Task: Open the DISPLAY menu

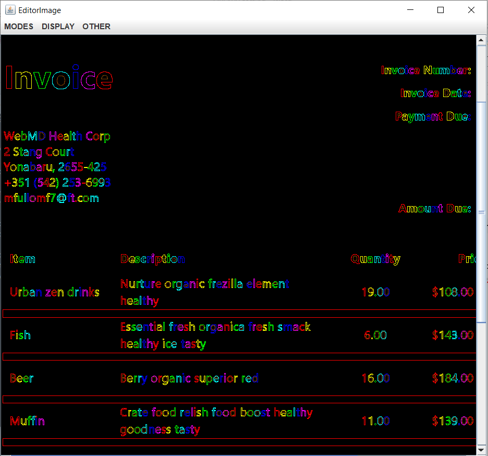Action: pos(58,27)
